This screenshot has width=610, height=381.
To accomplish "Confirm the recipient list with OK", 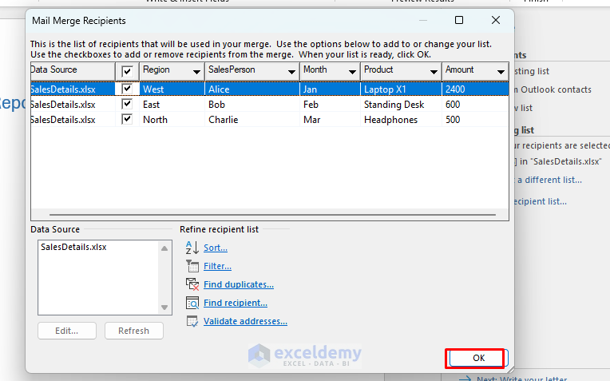I will pyautogui.click(x=478, y=358).
